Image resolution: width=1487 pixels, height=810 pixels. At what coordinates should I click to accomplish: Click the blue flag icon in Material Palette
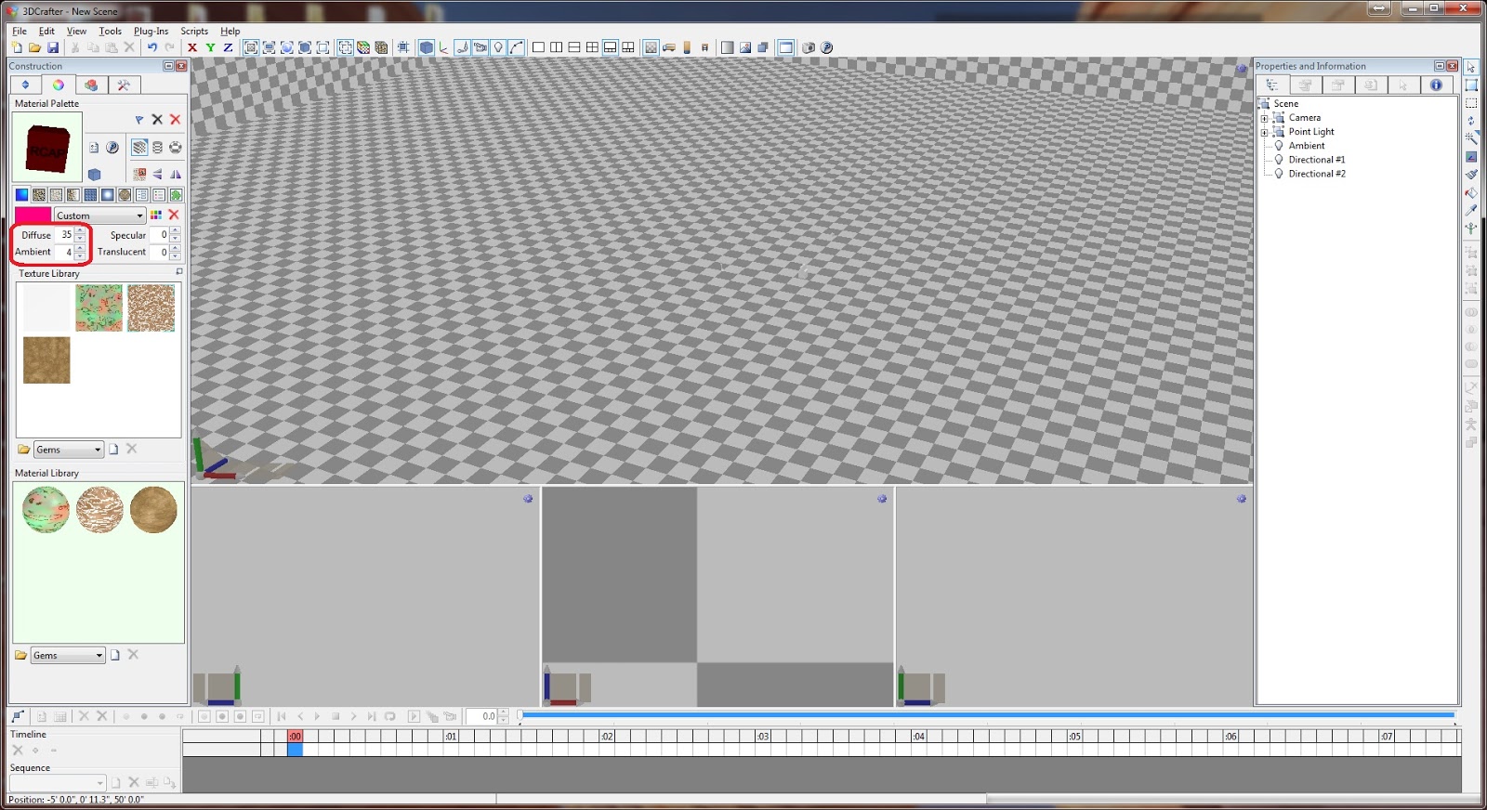point(139,120)
